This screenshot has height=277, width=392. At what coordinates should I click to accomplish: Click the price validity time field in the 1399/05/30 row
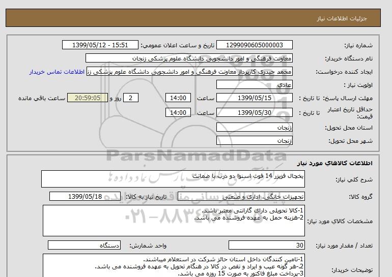pyautogui.click(x=178, y=112)
